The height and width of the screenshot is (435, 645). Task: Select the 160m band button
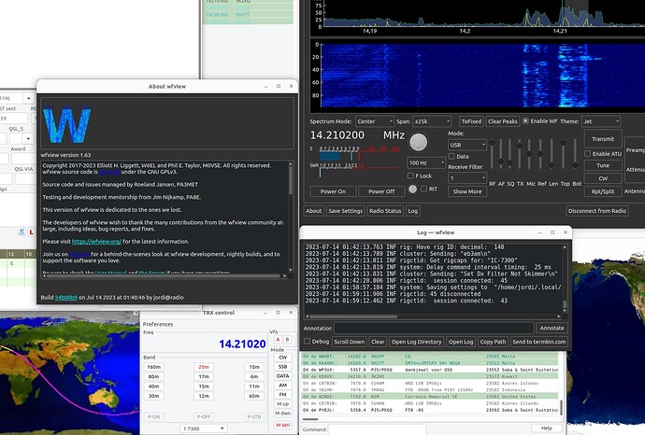[154, 367]
